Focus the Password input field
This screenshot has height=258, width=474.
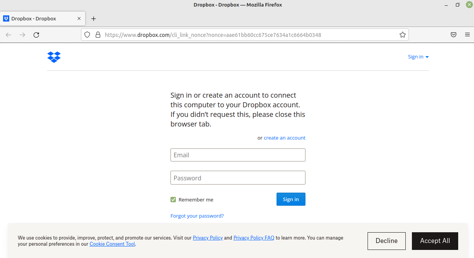tap(238, 178)
